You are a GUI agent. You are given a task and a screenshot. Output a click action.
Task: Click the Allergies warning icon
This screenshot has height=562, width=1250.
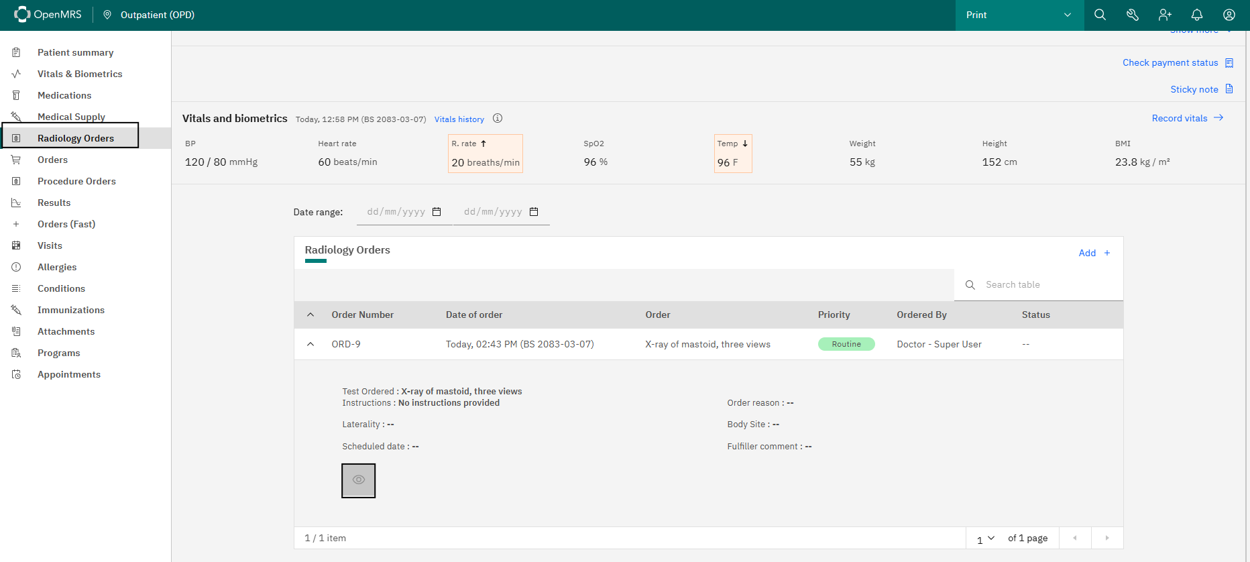tap(16, 267)
